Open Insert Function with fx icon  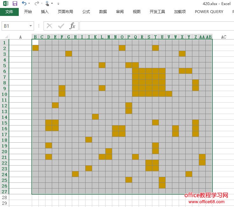point(72,26)
